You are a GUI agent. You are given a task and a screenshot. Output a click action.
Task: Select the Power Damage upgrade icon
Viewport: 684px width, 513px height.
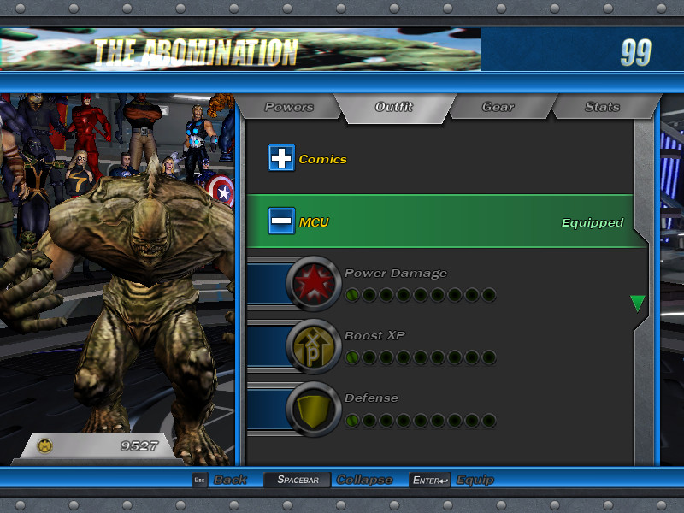pyautogui.click(x=315, y=283)
